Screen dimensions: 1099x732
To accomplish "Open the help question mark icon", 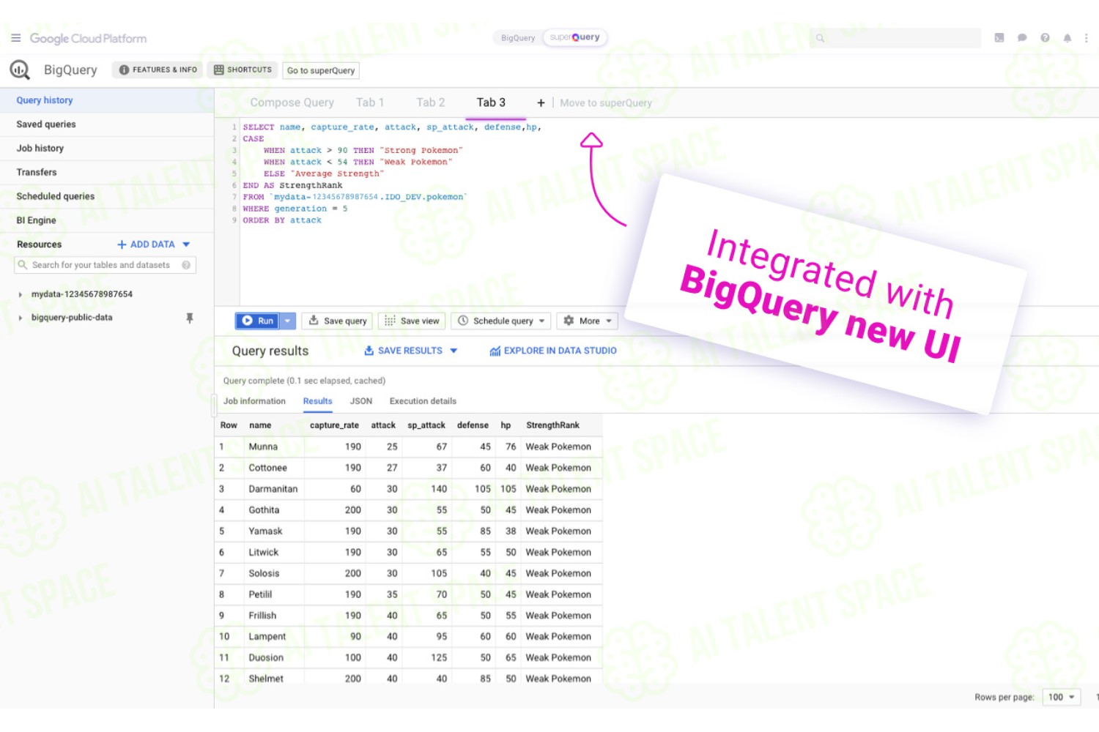I will [1045, 38].
